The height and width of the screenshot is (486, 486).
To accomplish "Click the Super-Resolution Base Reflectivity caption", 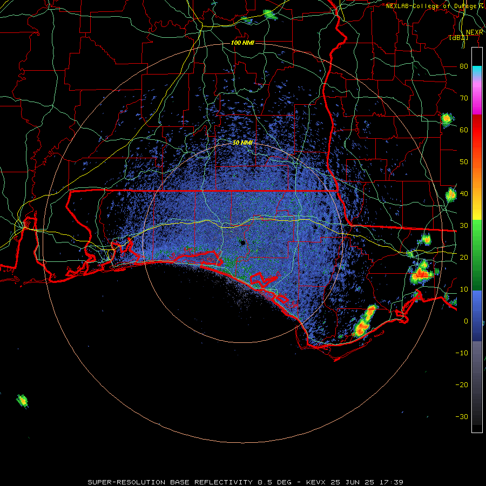I will [x=245, y=482].
